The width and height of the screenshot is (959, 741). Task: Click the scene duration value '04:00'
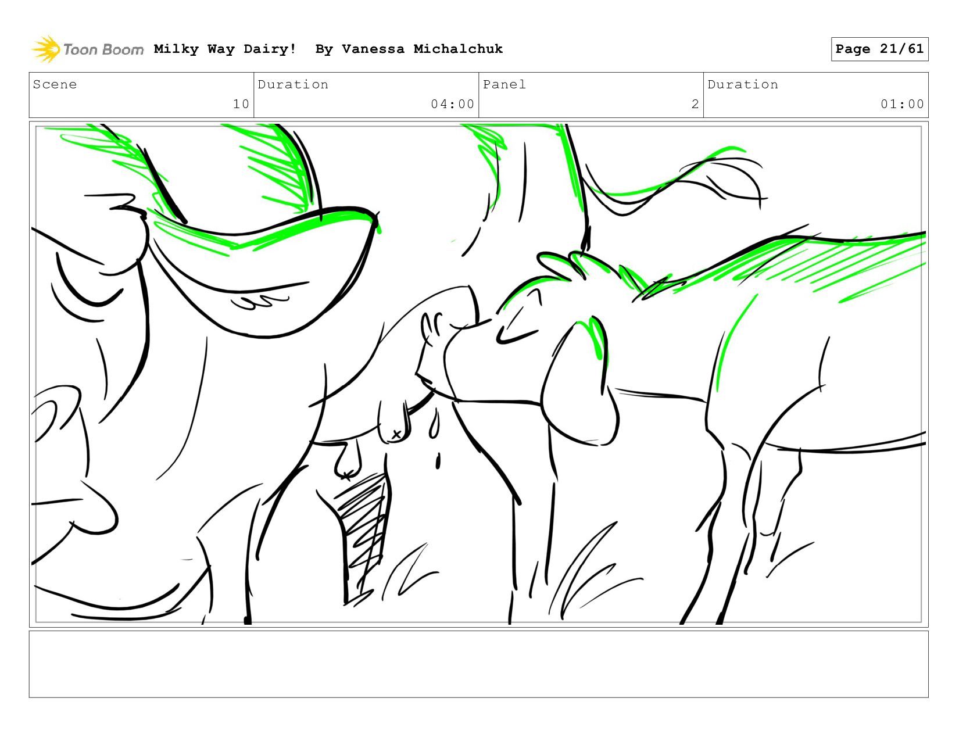[x=453, y=104]
